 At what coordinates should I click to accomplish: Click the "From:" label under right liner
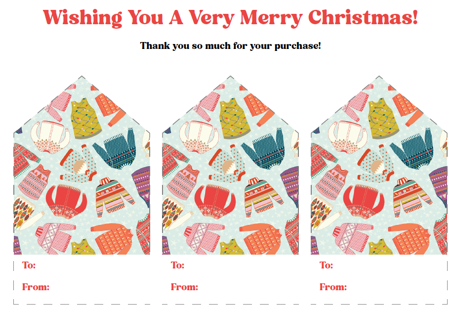pyautogui.click(x=333, y=287)
